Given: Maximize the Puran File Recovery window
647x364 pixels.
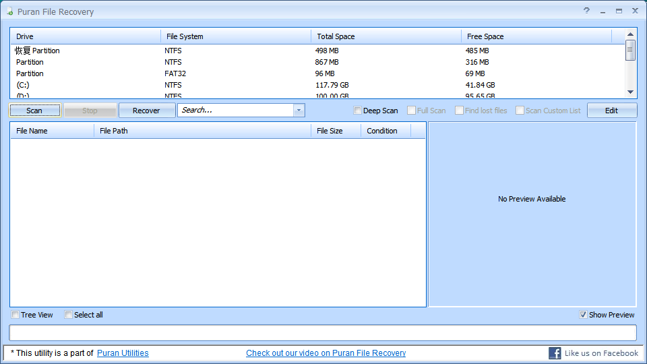Looking at the screenshot, I should [619, 11].
